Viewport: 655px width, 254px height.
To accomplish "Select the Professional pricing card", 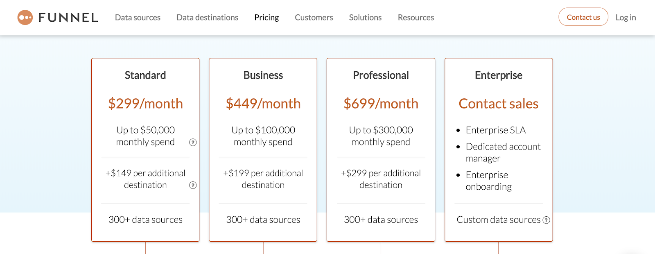I will pos(381,150).
